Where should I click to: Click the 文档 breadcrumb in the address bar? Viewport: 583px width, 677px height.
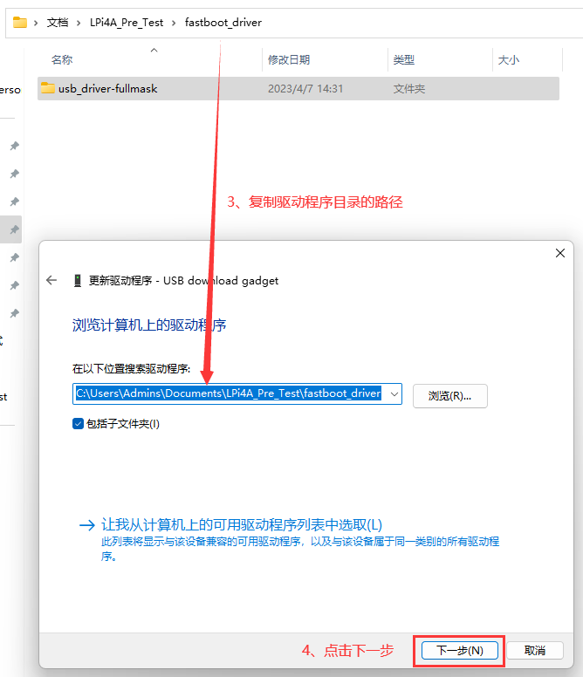pyautogui.click(x=58, y=23)
